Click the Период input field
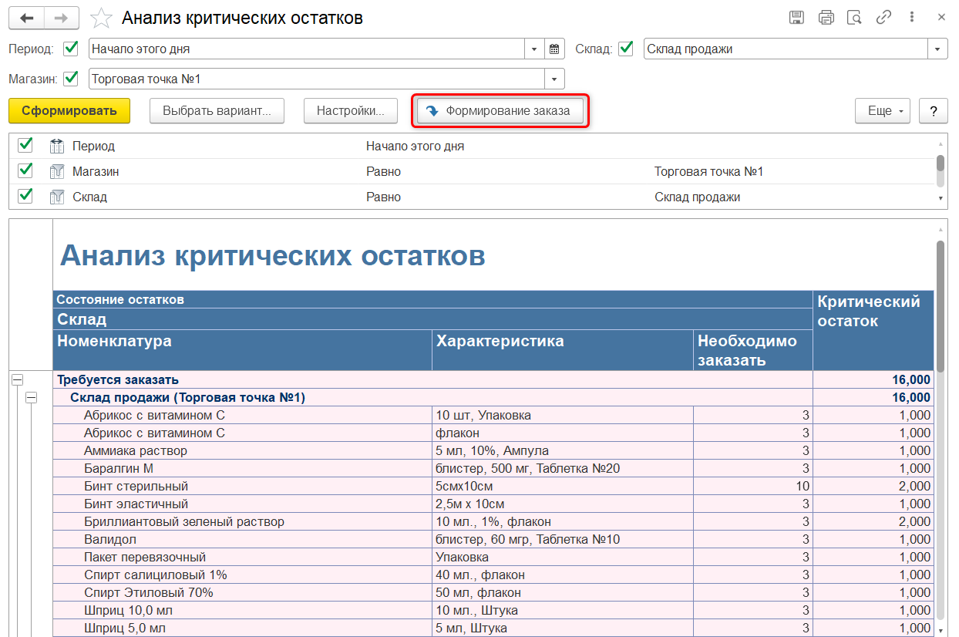The image size is (959, 637). click(306, 49)
